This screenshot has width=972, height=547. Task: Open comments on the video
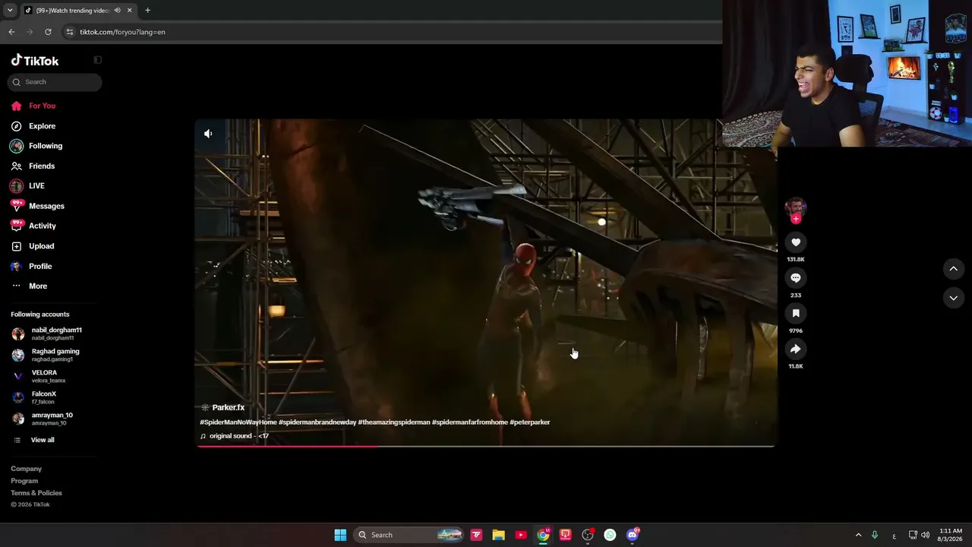795,278
